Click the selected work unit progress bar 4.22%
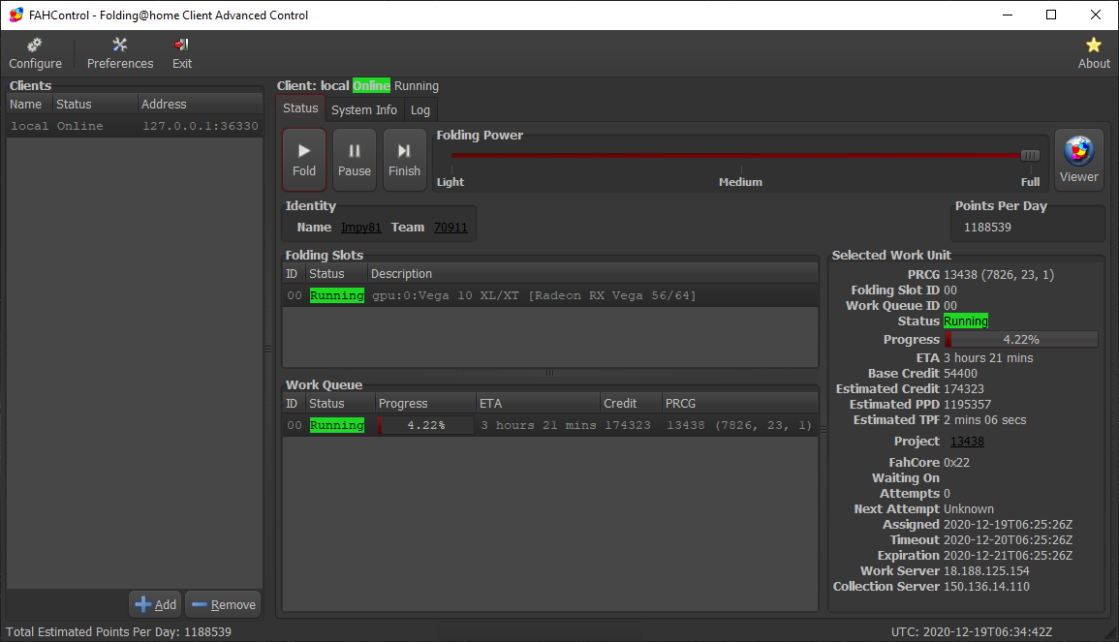 tap(1020, 340)
